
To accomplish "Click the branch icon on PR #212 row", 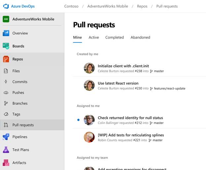I will click(x=151, y=123).
